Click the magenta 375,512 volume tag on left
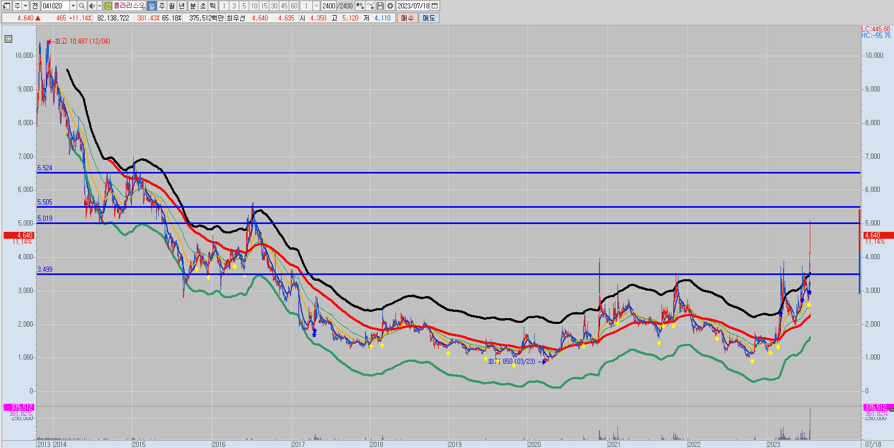This screenshot has height=448, width=894. pos(19,407)
